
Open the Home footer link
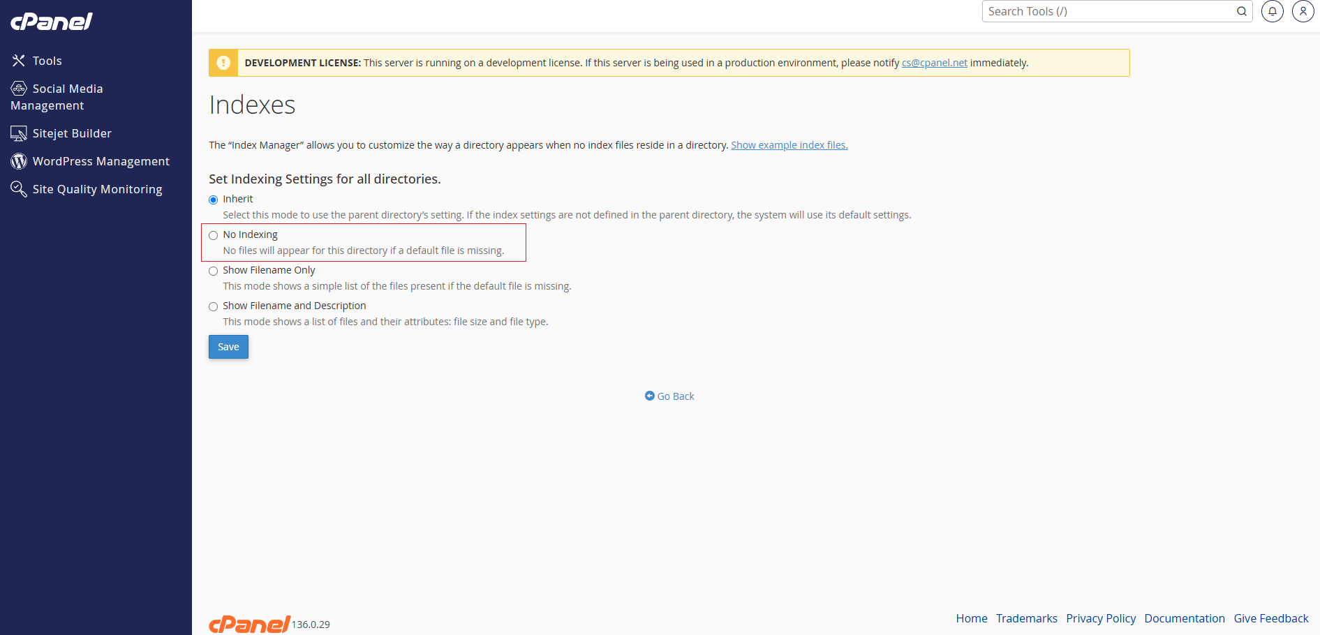click(x=972, y=618)
